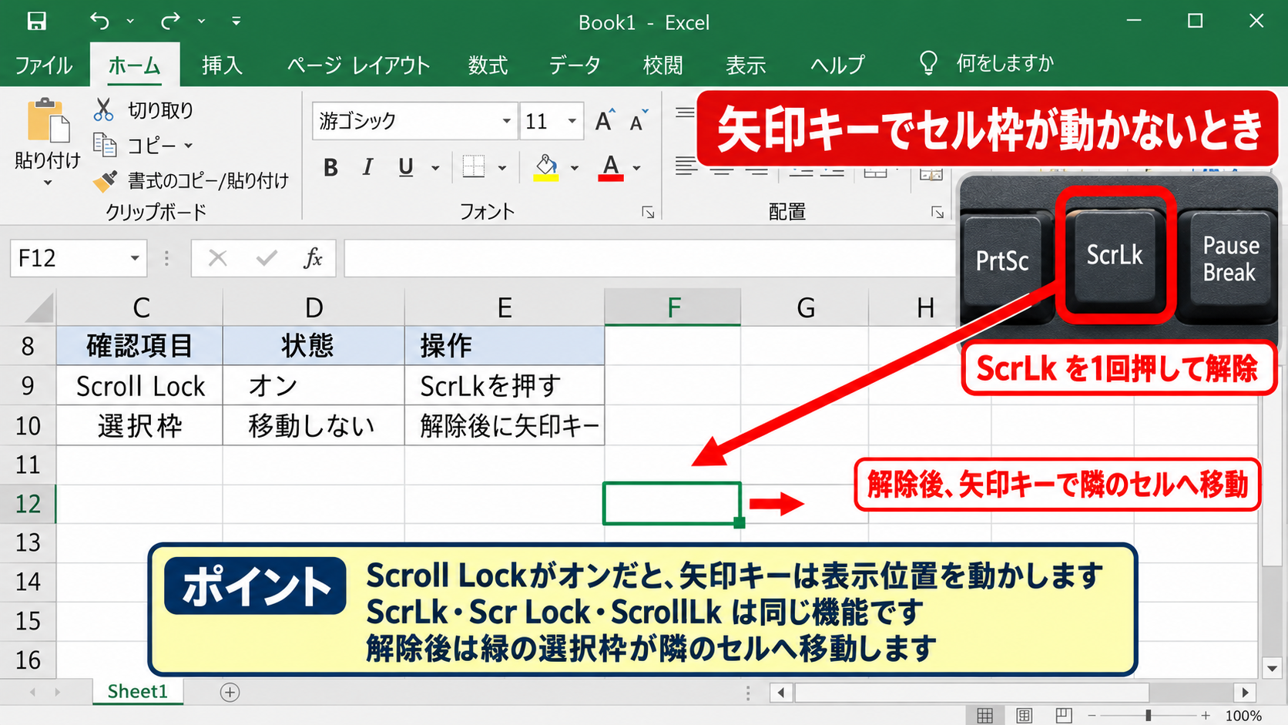Apply yellow fill color bucket

[x=546, y=167]
